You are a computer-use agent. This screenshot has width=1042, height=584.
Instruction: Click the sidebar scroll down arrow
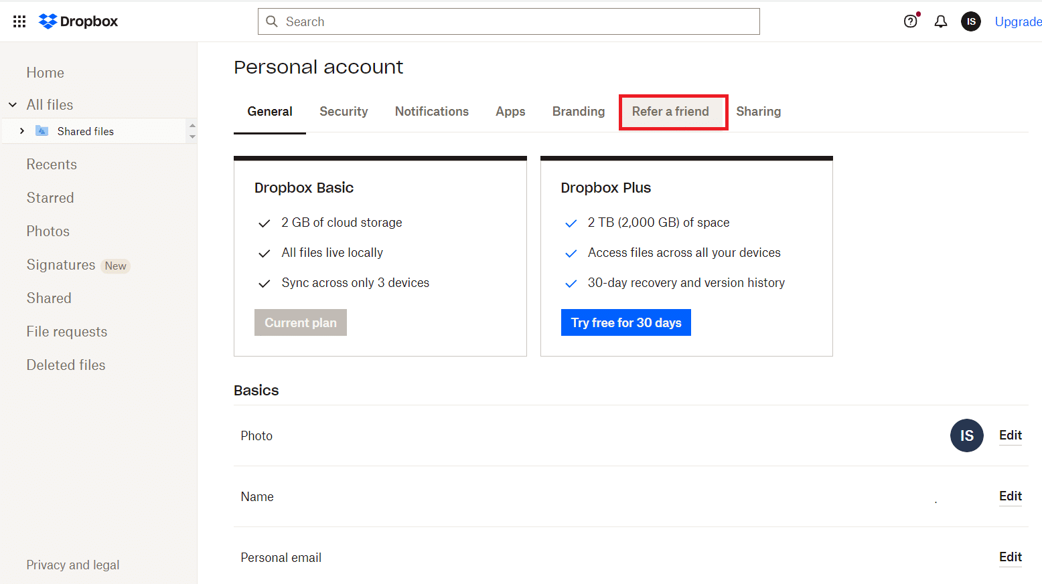click(x=192, y=136)
